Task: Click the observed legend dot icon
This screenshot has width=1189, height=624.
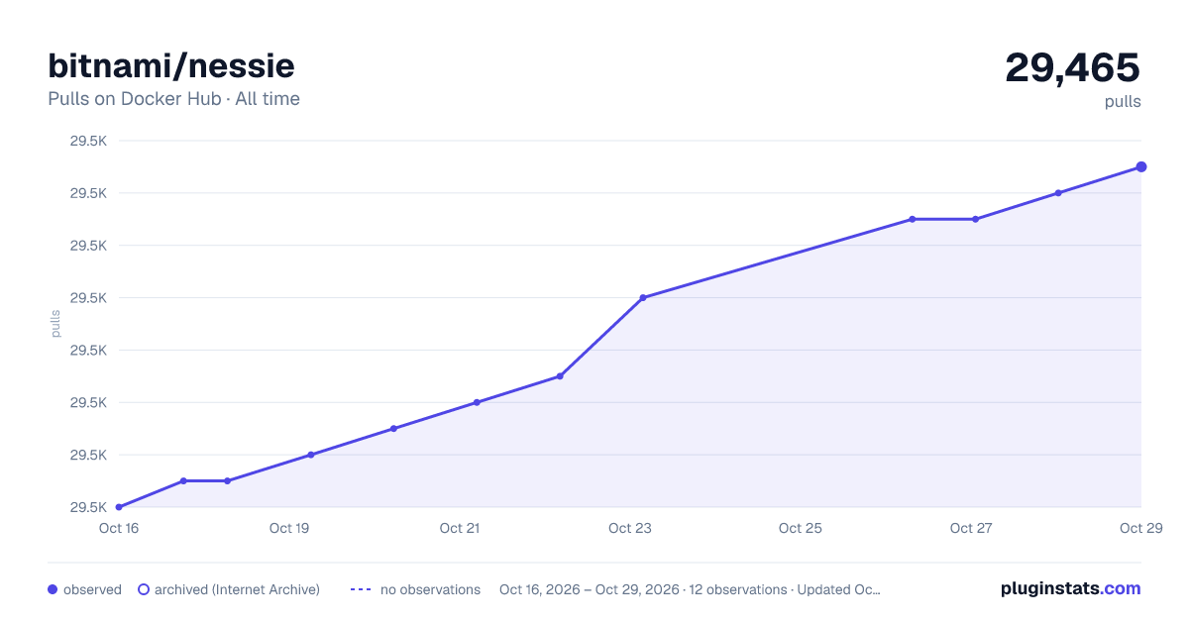Action: (53, 589)
